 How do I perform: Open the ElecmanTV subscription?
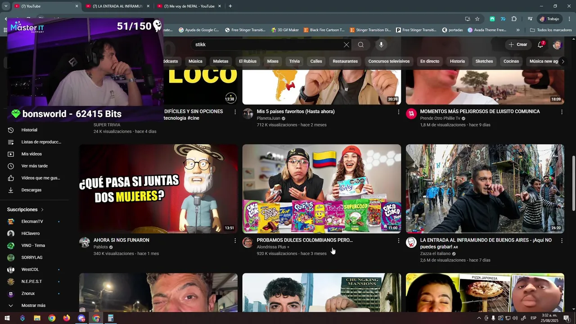34,221
